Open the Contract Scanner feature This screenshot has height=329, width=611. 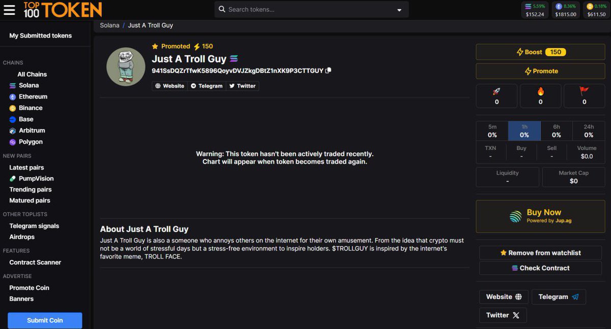point(35,262)
